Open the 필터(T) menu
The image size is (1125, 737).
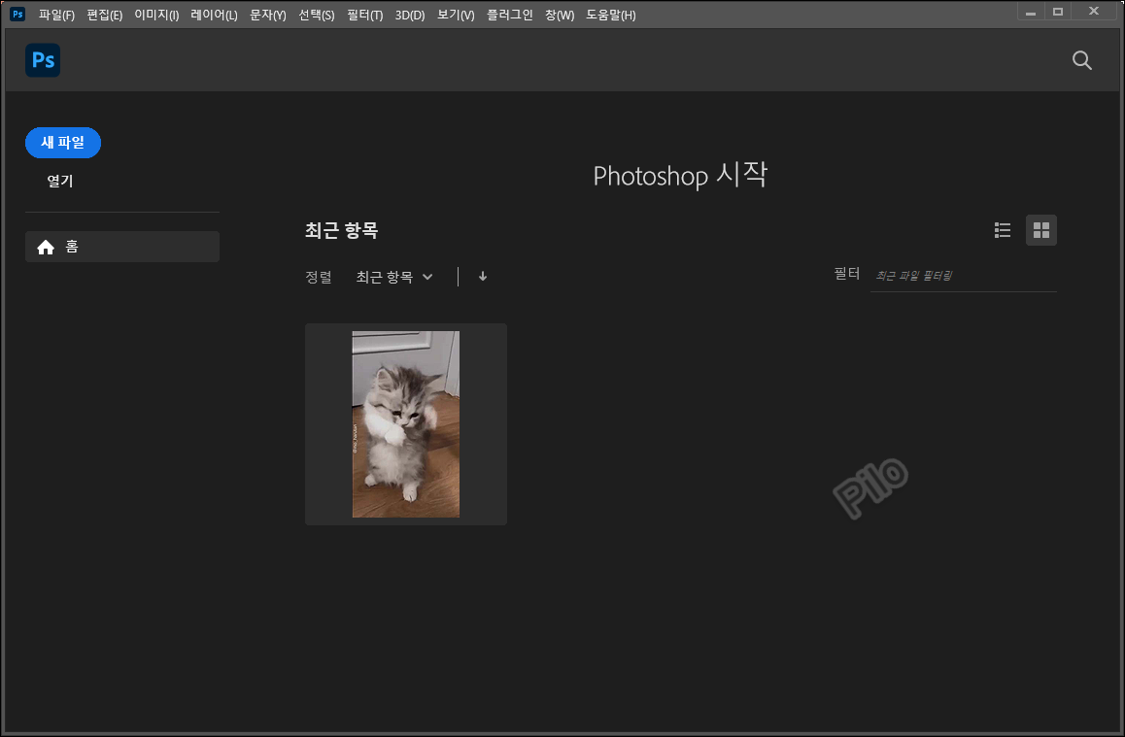pyautogui.click(x=363, y=15)
